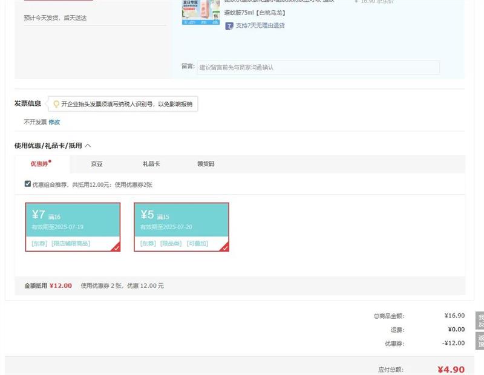Click the 使用优惠/礼品卡/抵用 section heading
Image resolution: width=484 pixels, height=375 pixels.
pos(48,146)
